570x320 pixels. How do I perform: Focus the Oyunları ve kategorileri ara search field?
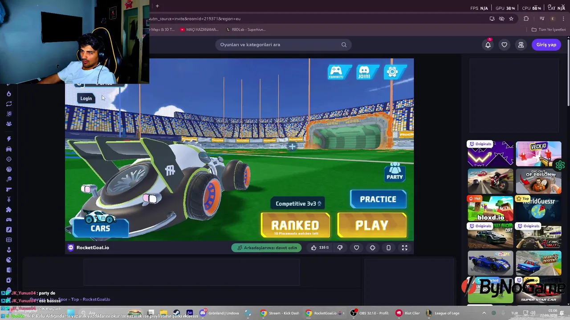[x=283, y=44]
